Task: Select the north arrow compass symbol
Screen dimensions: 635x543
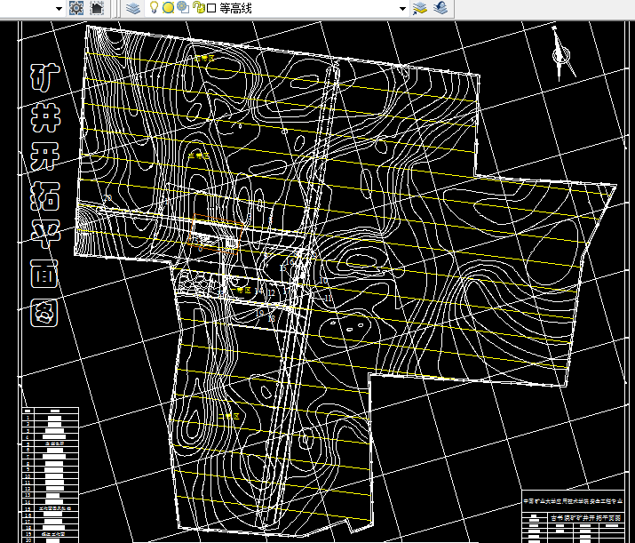Action: 562,53
